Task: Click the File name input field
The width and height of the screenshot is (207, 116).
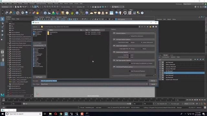Action: [94, 81]
